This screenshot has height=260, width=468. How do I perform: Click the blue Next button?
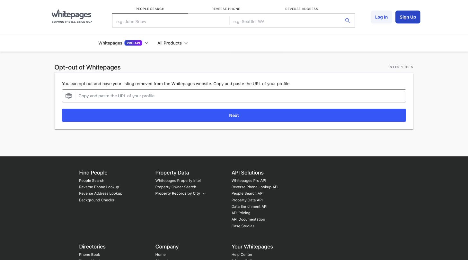pos(234,115)
